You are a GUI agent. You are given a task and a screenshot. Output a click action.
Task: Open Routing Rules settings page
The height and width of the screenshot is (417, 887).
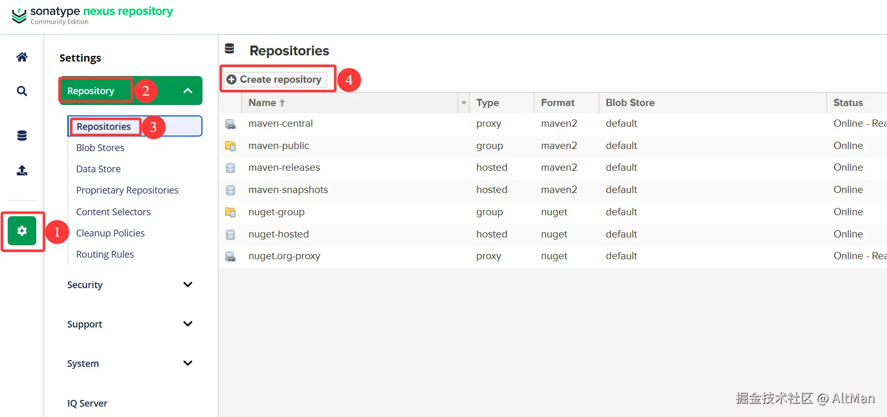pos(105,255)
